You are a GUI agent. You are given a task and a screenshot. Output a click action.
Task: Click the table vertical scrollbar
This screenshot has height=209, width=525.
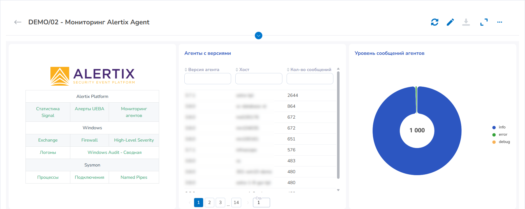(338, 125)
